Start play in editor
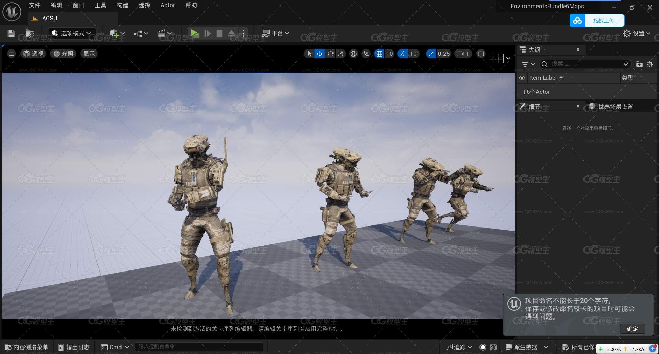This screenshot has width=659, height=354. click(x=195, y=33)
